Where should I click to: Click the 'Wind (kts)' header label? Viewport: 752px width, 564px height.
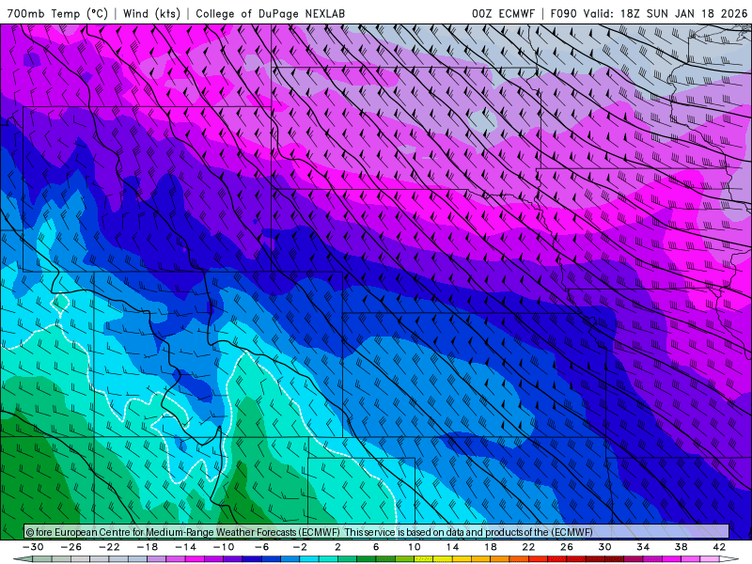(x=151, y=13)
